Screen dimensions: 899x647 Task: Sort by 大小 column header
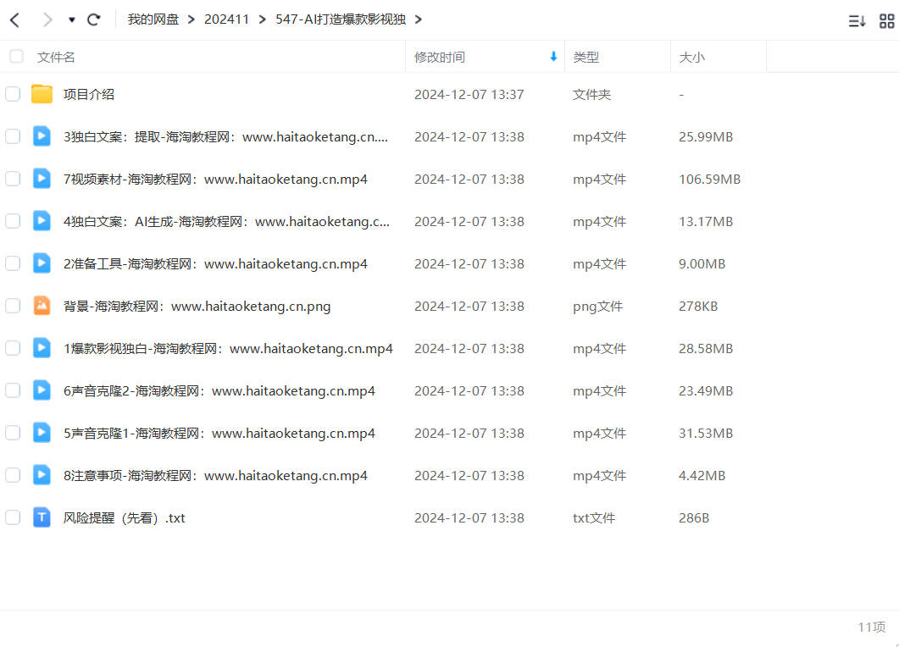(x=692, y=58)
